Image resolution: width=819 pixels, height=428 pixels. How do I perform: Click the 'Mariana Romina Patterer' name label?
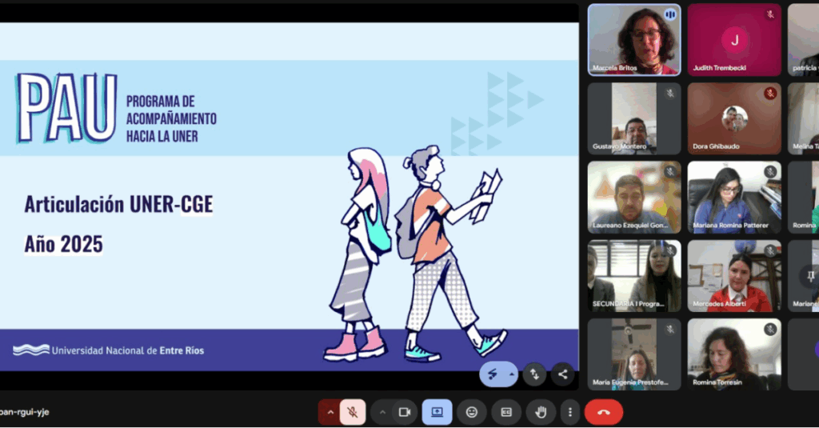730,226
